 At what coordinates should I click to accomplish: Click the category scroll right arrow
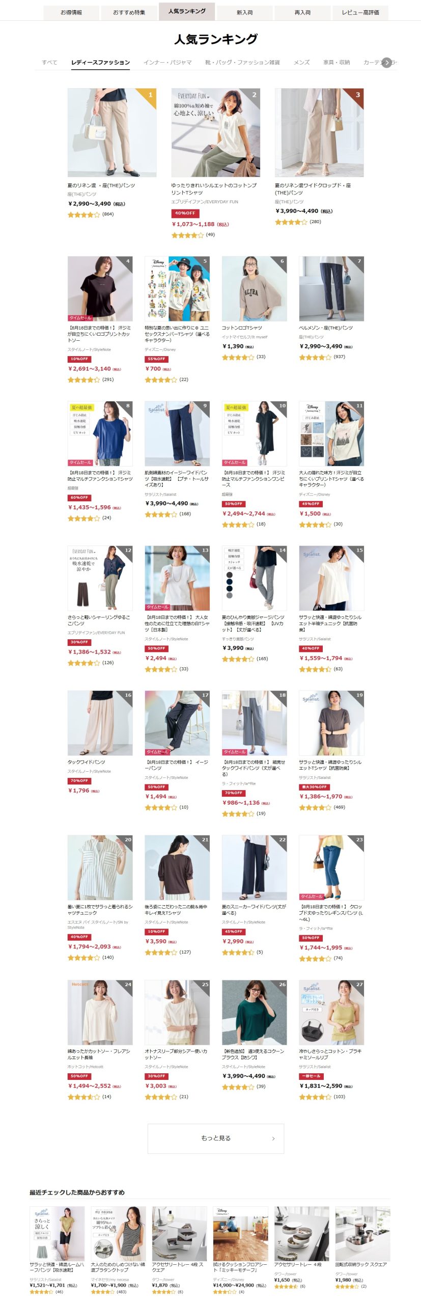point(387,63)
